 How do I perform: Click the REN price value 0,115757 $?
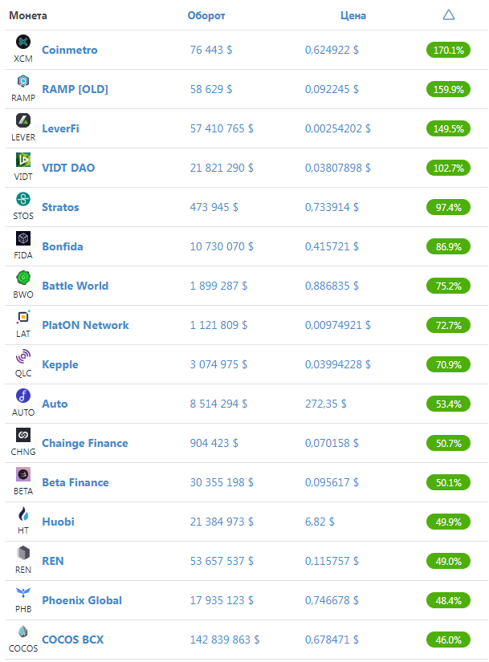pyautogui.click(x=332, y=561)
